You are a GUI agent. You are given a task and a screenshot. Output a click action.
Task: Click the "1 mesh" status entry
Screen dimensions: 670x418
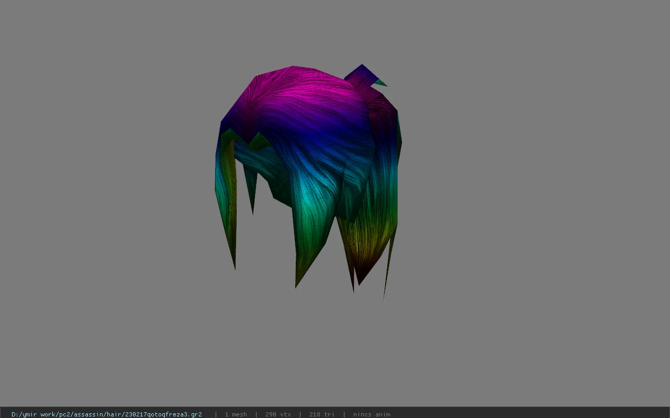coord(236,414)
